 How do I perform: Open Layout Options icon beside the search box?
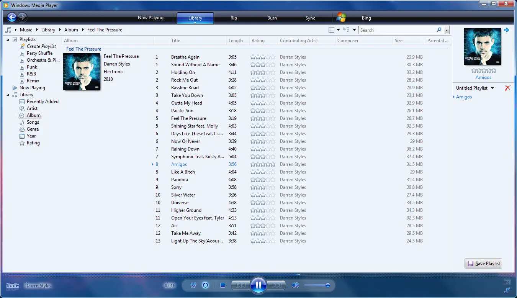point(331,30)
